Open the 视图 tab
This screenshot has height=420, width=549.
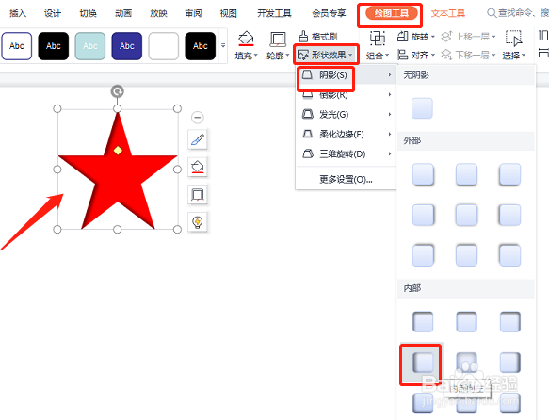pyautogui.click(x=228, y=13)
